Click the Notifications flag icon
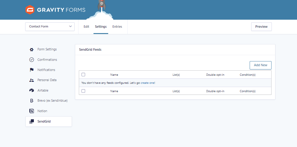This screenshot has height=147, width=297. [x=32, y=70]
